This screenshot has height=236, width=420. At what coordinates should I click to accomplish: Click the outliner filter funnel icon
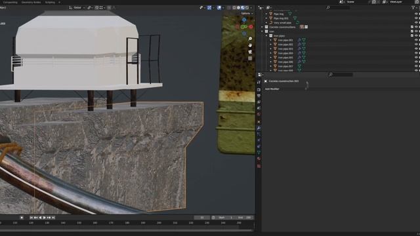coord(413,8)
